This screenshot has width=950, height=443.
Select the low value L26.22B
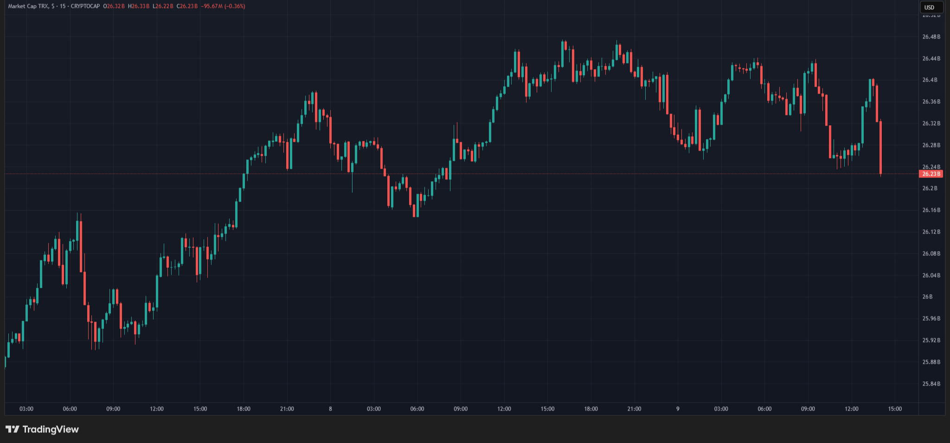click(163, 6)
